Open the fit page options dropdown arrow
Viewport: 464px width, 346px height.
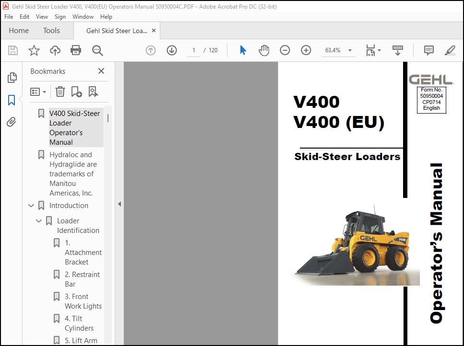pos(379,50)
